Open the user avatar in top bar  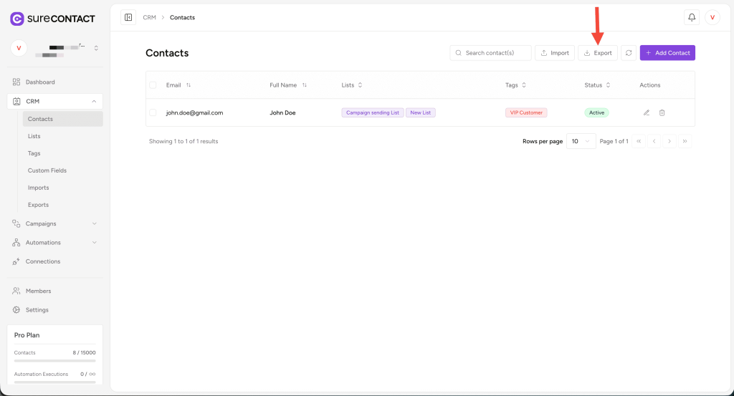[712, 17]
